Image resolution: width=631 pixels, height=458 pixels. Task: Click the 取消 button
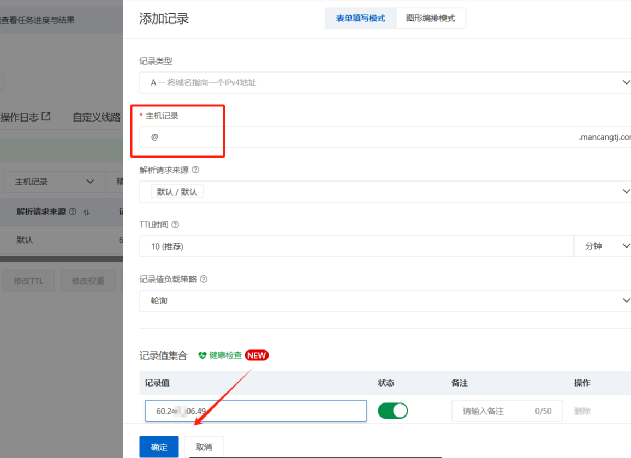(x=204, y=447)
